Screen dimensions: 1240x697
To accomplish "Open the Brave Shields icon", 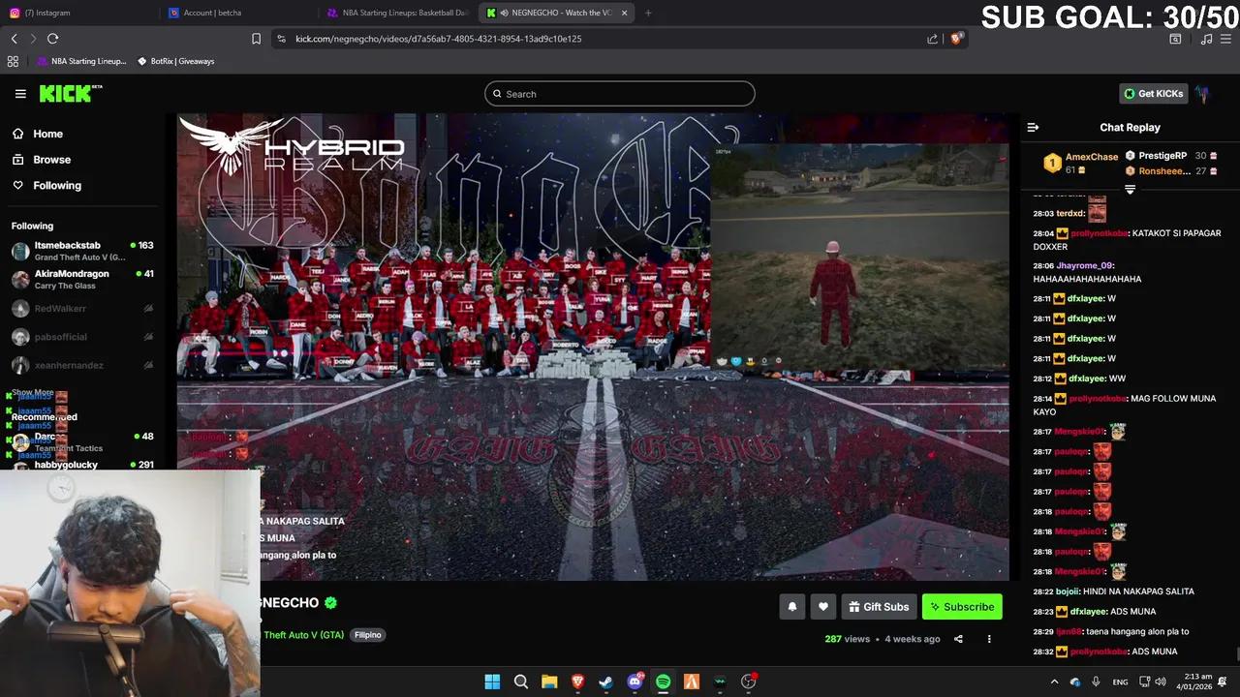I will (956, 39).
